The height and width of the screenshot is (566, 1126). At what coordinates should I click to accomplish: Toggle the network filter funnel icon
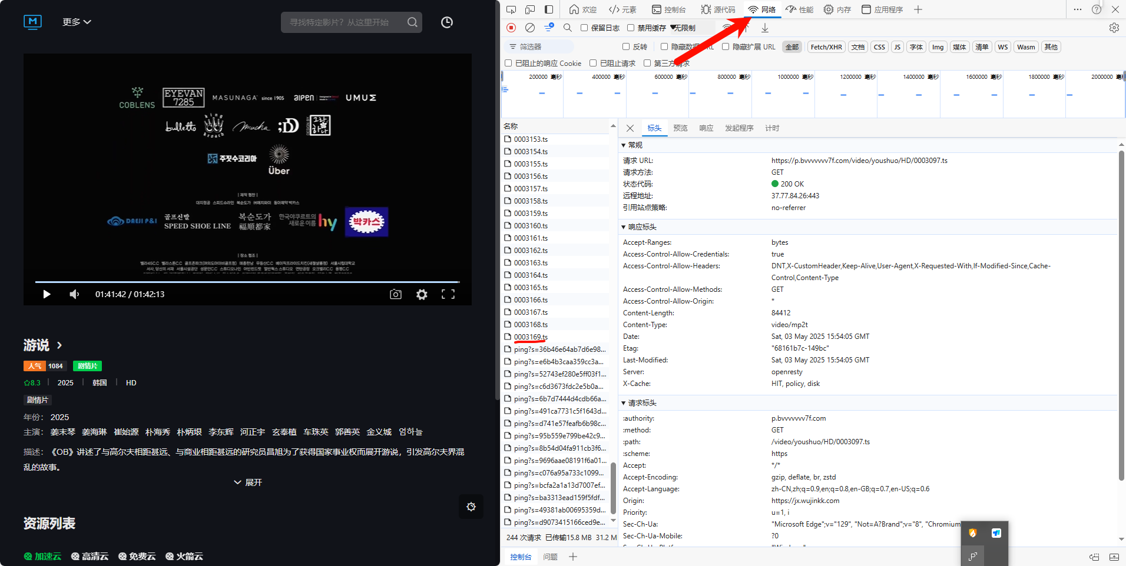[549, 27]
